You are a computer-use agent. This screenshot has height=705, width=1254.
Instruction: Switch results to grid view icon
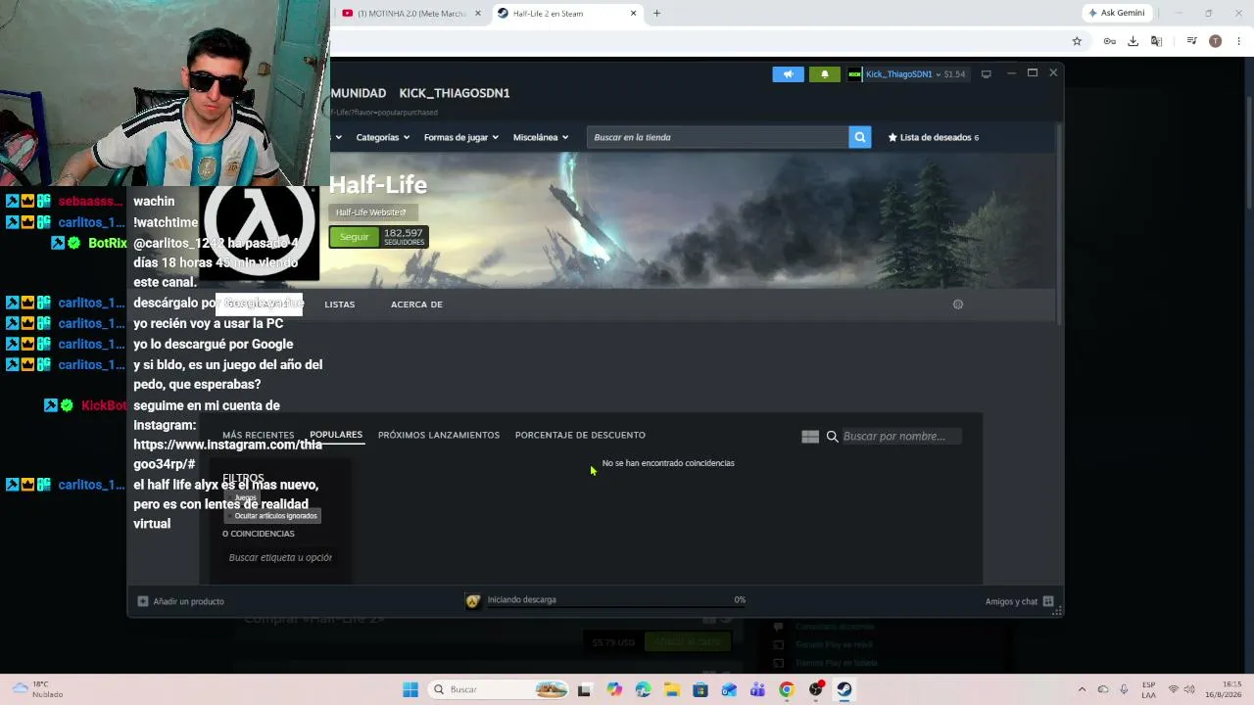(810, 437)
